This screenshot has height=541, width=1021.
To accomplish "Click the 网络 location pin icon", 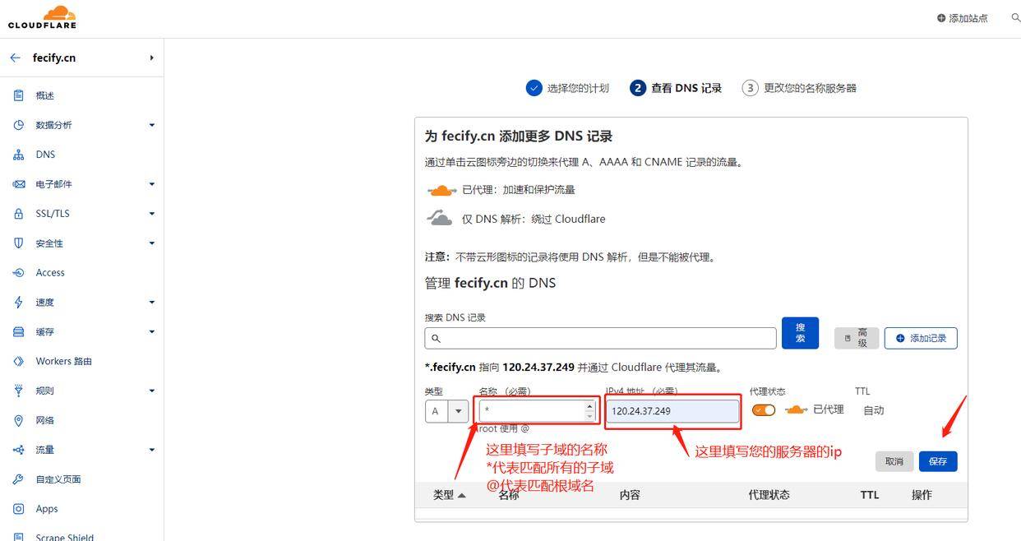I will (19, 420).
